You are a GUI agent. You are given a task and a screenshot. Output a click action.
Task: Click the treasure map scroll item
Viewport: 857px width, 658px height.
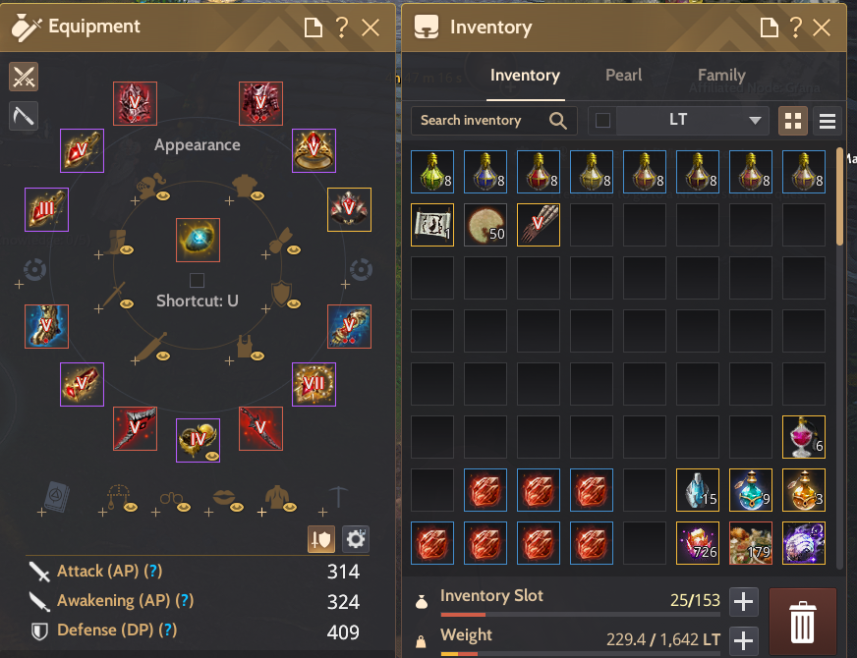coord(432,225)
